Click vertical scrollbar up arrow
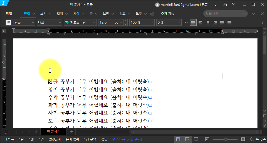This screenshot has height=143, width=267. 264,33
